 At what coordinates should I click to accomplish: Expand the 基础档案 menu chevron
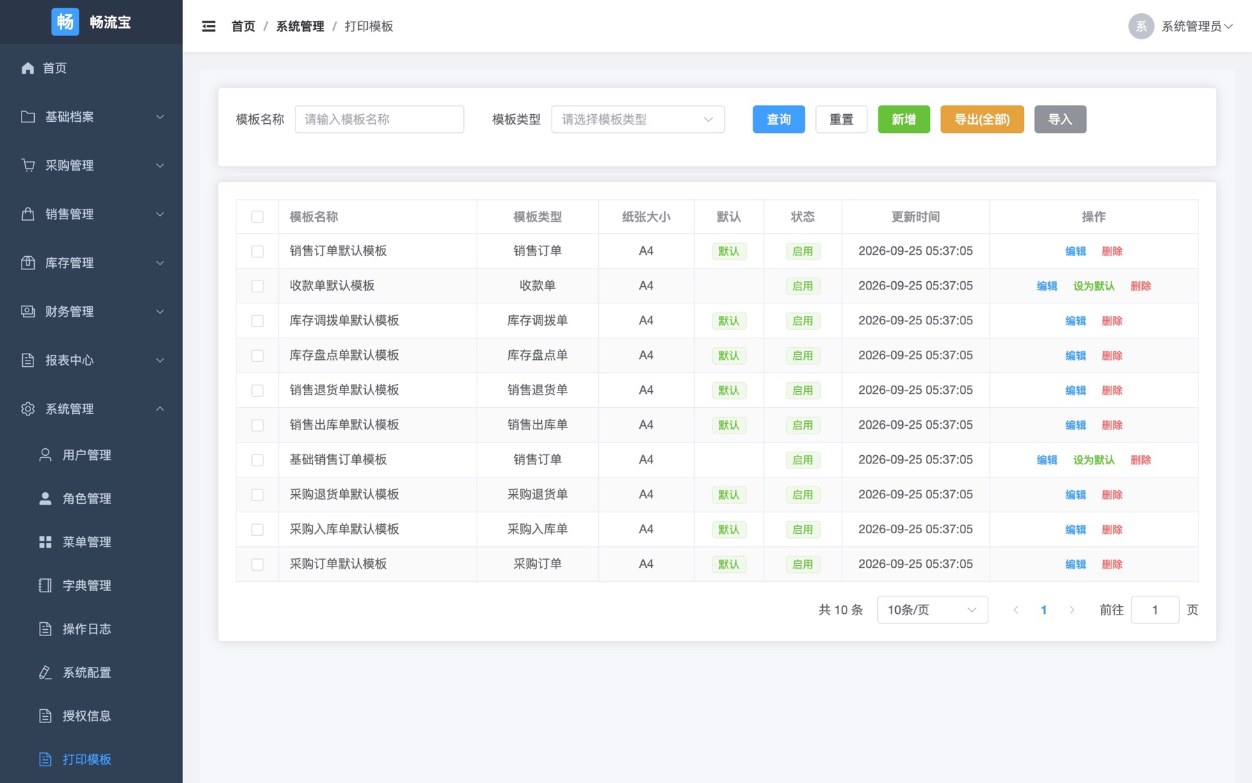point(160,116)
